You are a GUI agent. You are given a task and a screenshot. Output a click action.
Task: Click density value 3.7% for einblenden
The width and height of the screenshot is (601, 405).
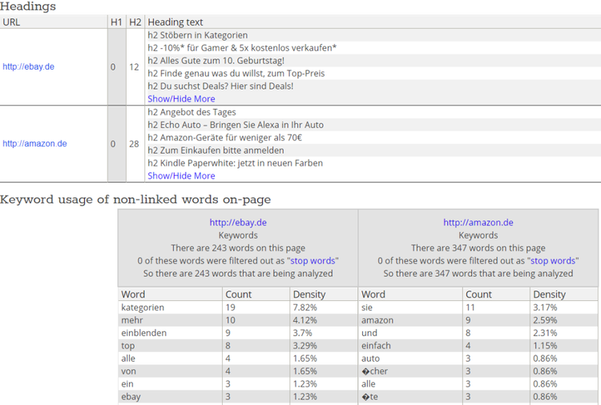[302, 333]
